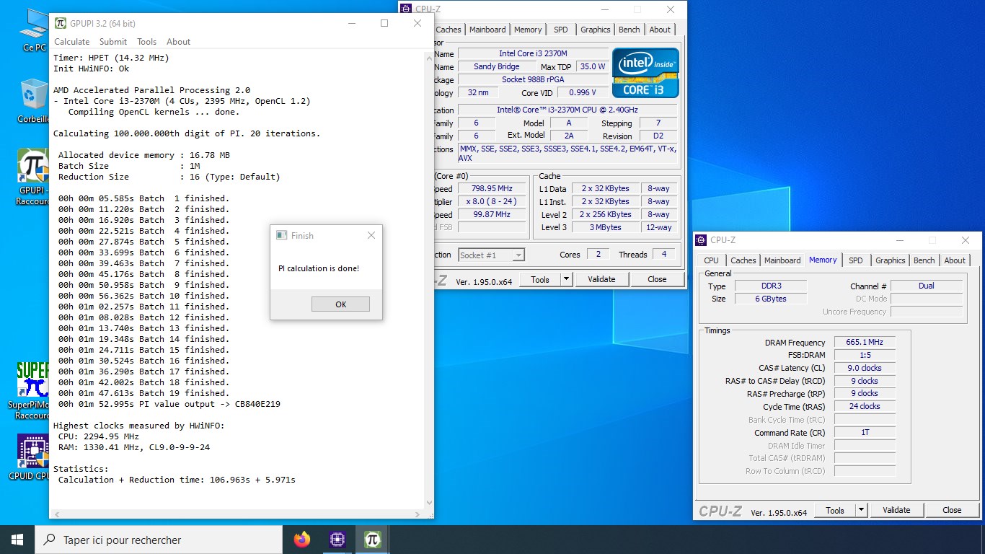
Task: Click the Intel Core i3 logo
Action: [x=645, y=72]
